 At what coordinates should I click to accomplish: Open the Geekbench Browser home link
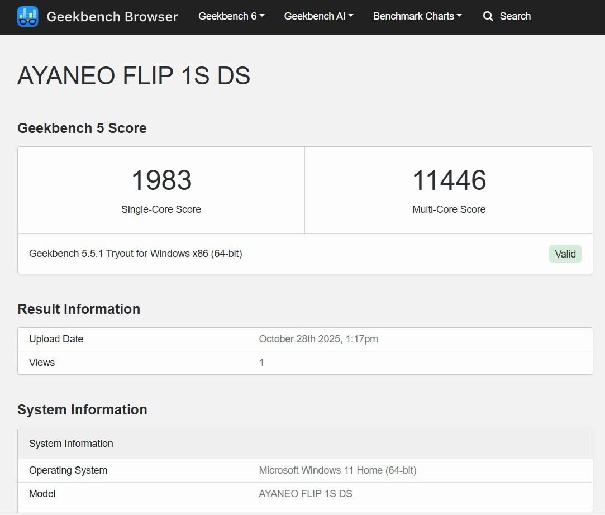(x=112, y=17)
